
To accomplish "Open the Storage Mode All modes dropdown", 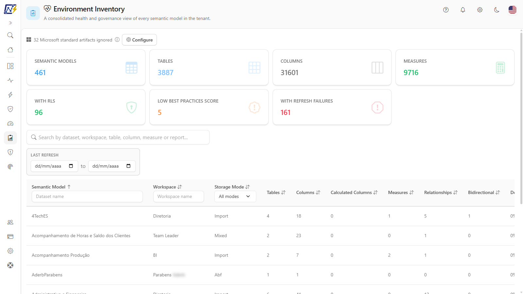I will [235, 196].
